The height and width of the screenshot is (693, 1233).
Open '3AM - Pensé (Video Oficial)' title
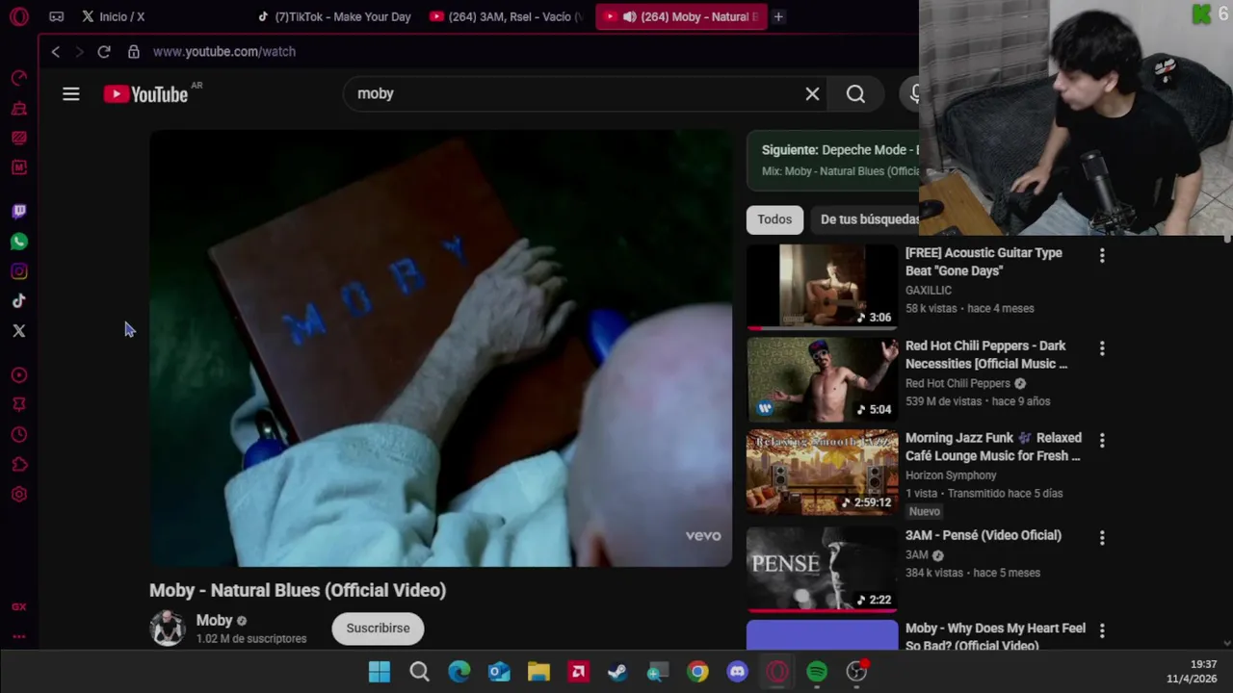984,535
